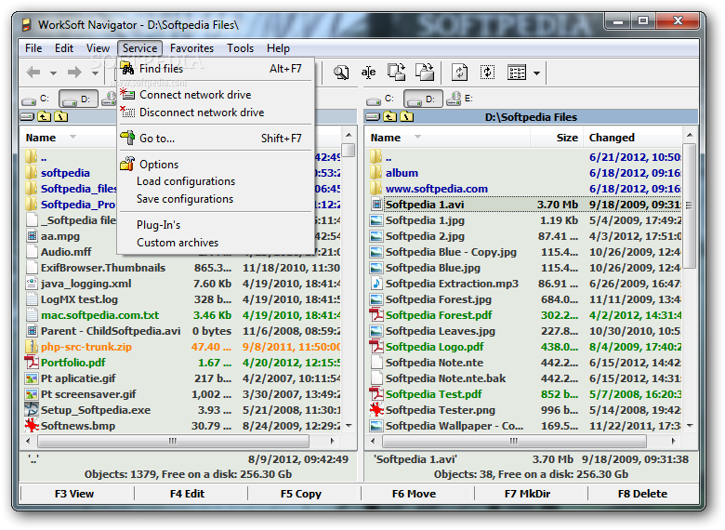Click F4 Edit button
This screenshot has height=530, width=725.
pos(187,494)
